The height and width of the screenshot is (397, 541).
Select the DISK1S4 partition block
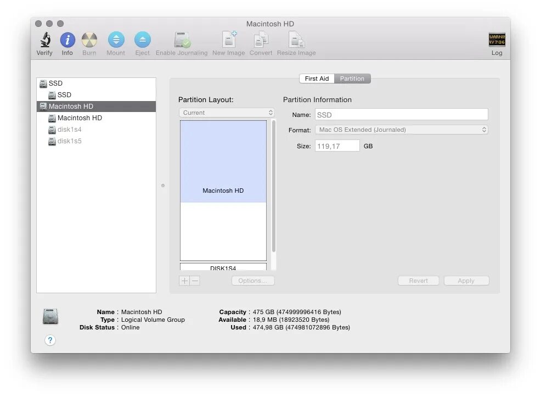click(223, 267)
